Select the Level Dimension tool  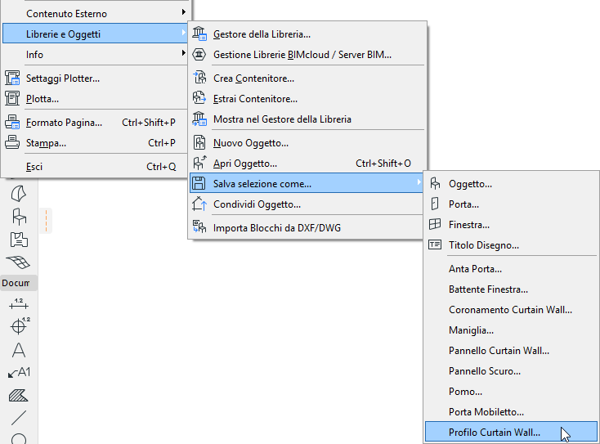18,327
